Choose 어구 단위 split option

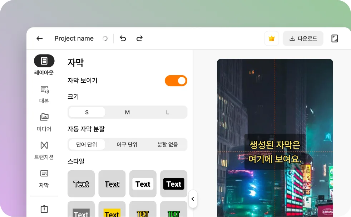(127, 144)
